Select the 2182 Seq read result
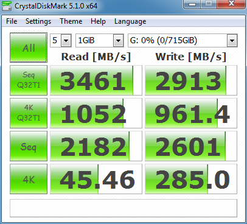This screenshot has height=224, width=247. point(96,146)
